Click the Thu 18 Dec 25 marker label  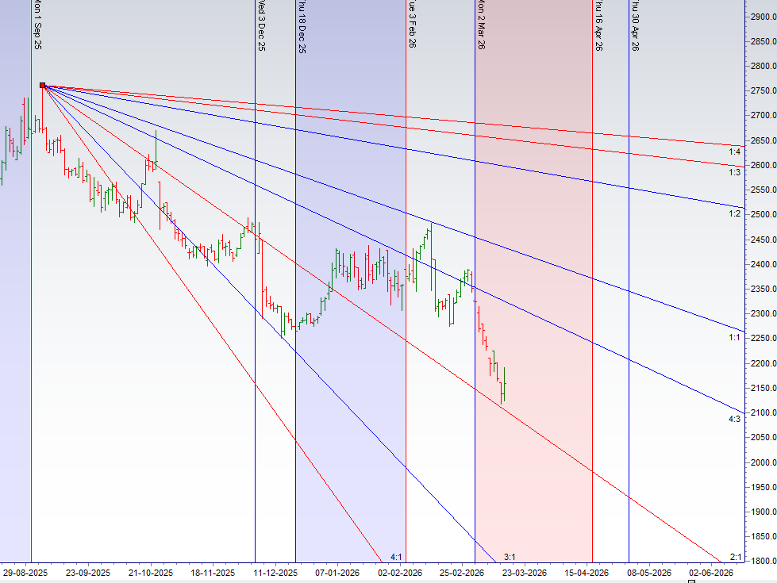pyautogui.click(x=302, y=27)
